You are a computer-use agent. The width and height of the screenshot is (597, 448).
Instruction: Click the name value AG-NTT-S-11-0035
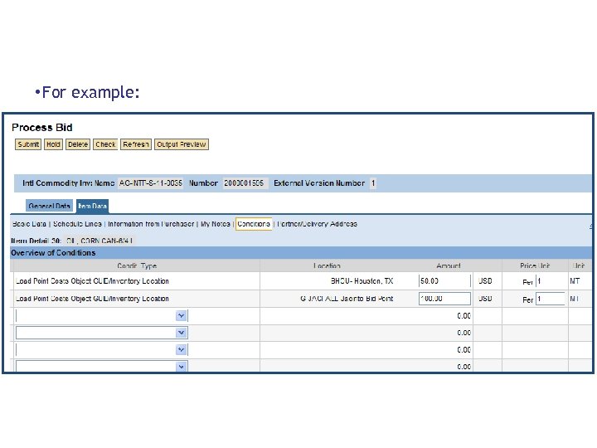[x=150, y=183]
